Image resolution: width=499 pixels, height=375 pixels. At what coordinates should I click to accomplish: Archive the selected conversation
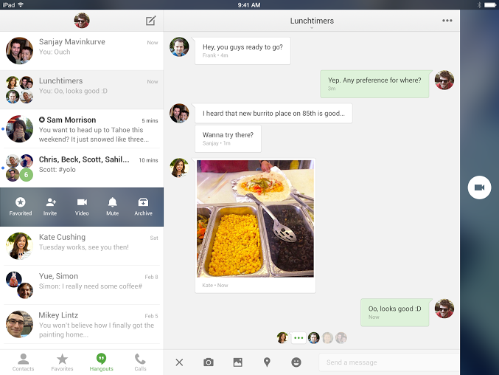pos(143,206)
